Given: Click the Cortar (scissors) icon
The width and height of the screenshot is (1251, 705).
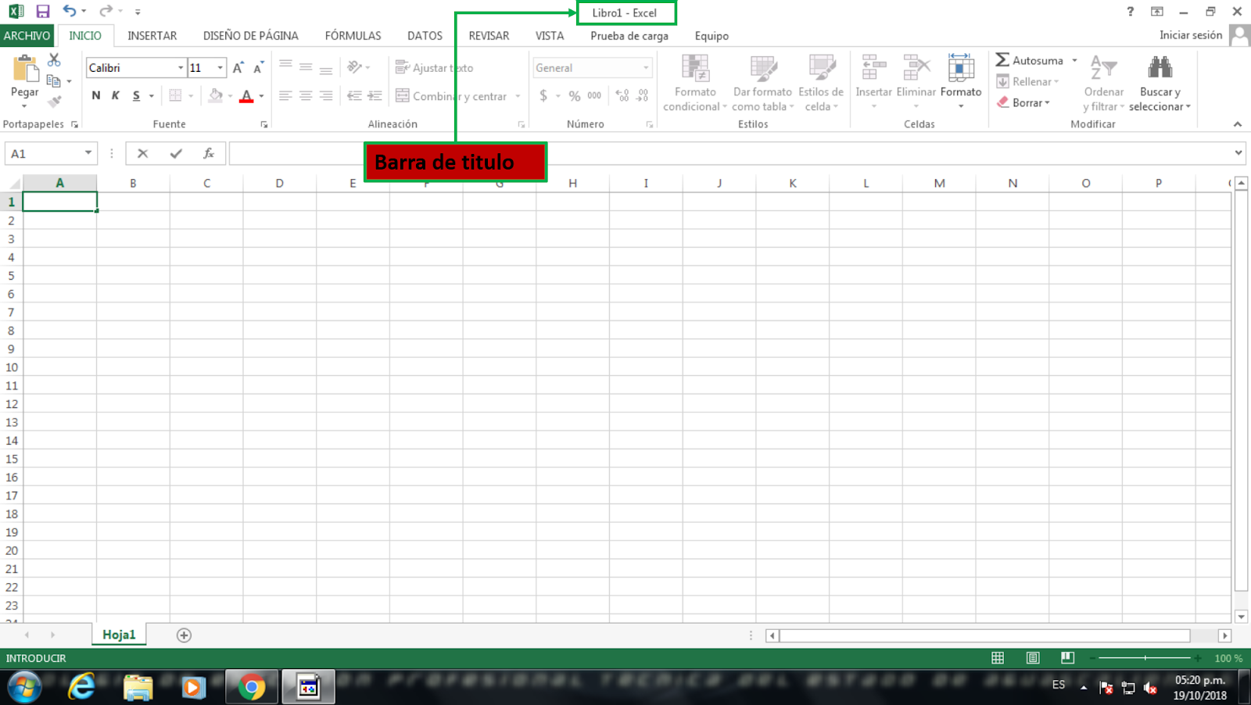Looking at the screenshot, I should 54,59.
